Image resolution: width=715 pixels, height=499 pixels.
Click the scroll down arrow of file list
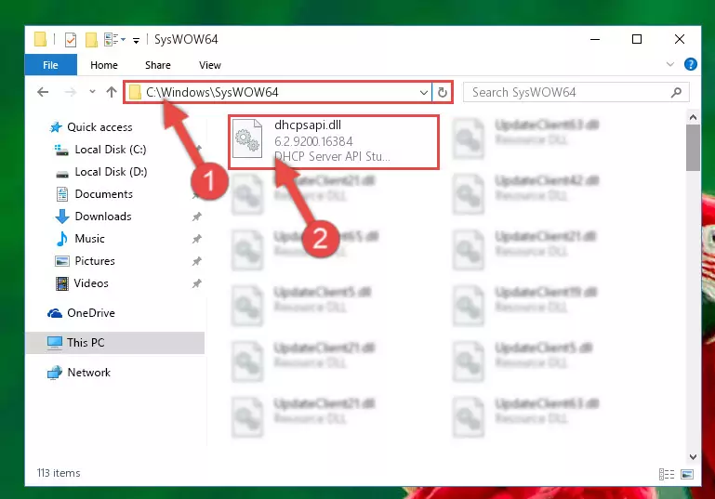point(693,456)
